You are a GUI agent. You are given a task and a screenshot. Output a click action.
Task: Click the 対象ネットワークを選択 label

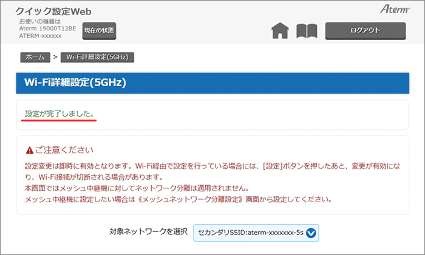[148, 231]
